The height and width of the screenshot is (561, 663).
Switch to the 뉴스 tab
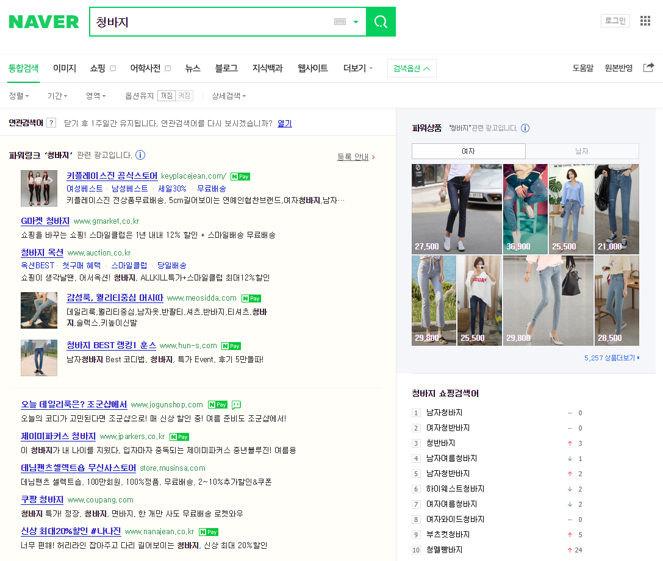193,68
